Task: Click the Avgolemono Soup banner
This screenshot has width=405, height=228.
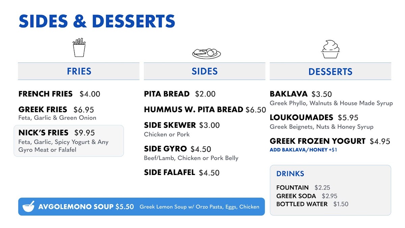Action: tap(141, 207)
